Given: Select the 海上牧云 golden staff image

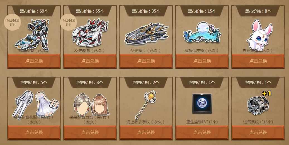Looking at the screenshot, I should coord(146,104).
